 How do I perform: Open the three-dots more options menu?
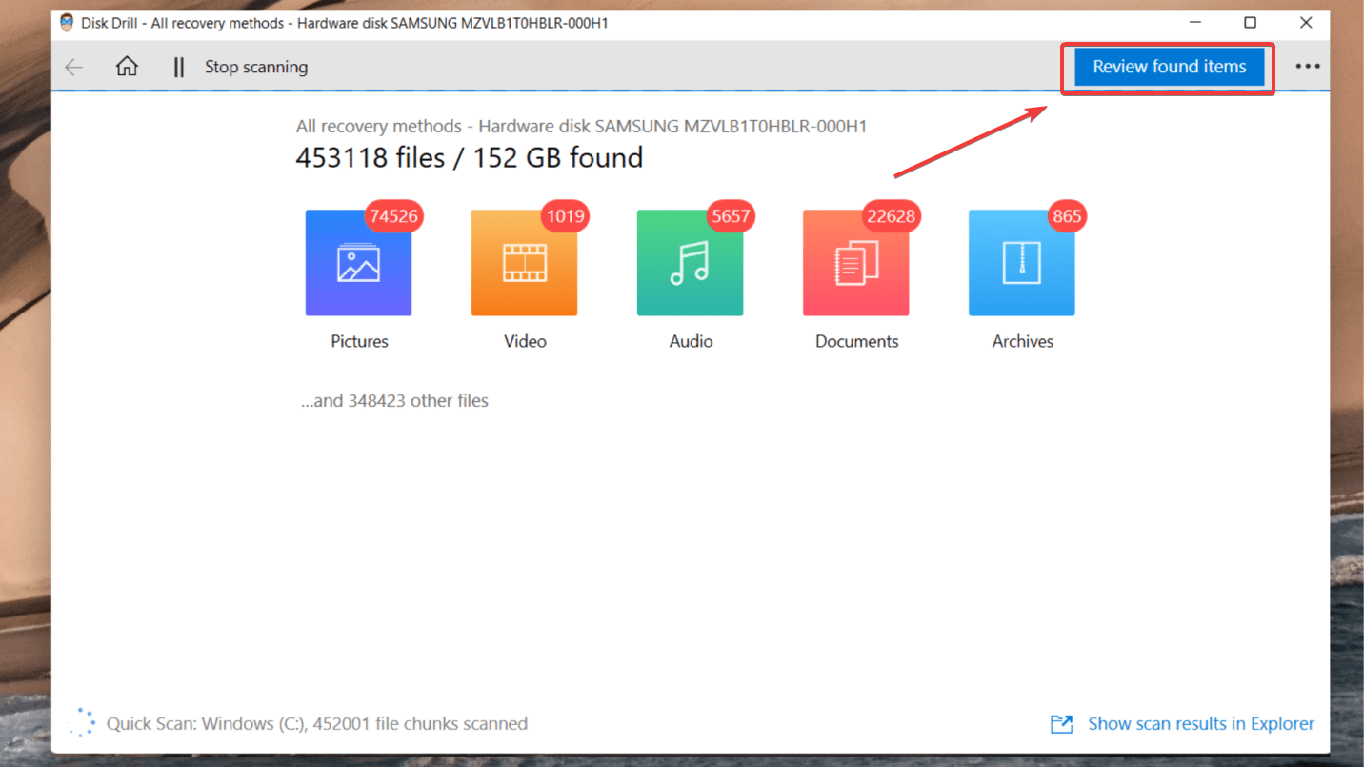[x=1308, y=67]
